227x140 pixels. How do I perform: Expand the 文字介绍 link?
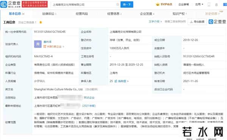click(155, 22)
